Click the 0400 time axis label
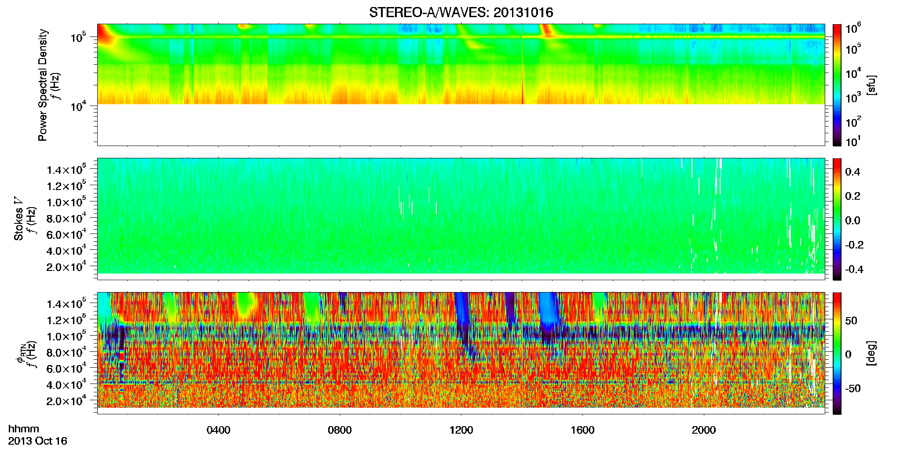 (x=218, y=430)
